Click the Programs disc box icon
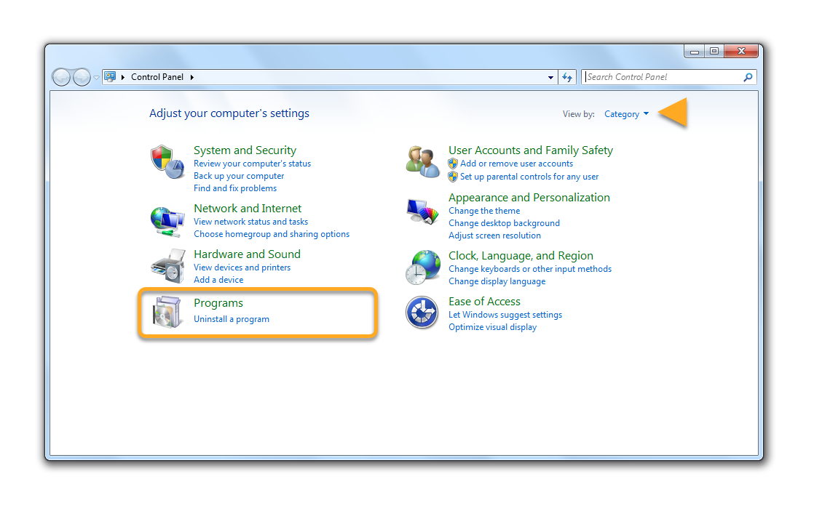Image resolution: width=814 pixels, height=511 pixels. [167, 312]
